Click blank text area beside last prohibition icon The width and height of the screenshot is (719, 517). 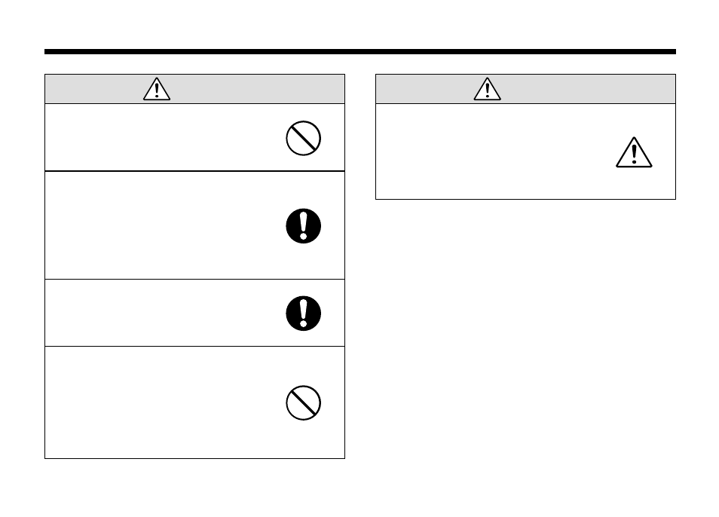point(163,402)
